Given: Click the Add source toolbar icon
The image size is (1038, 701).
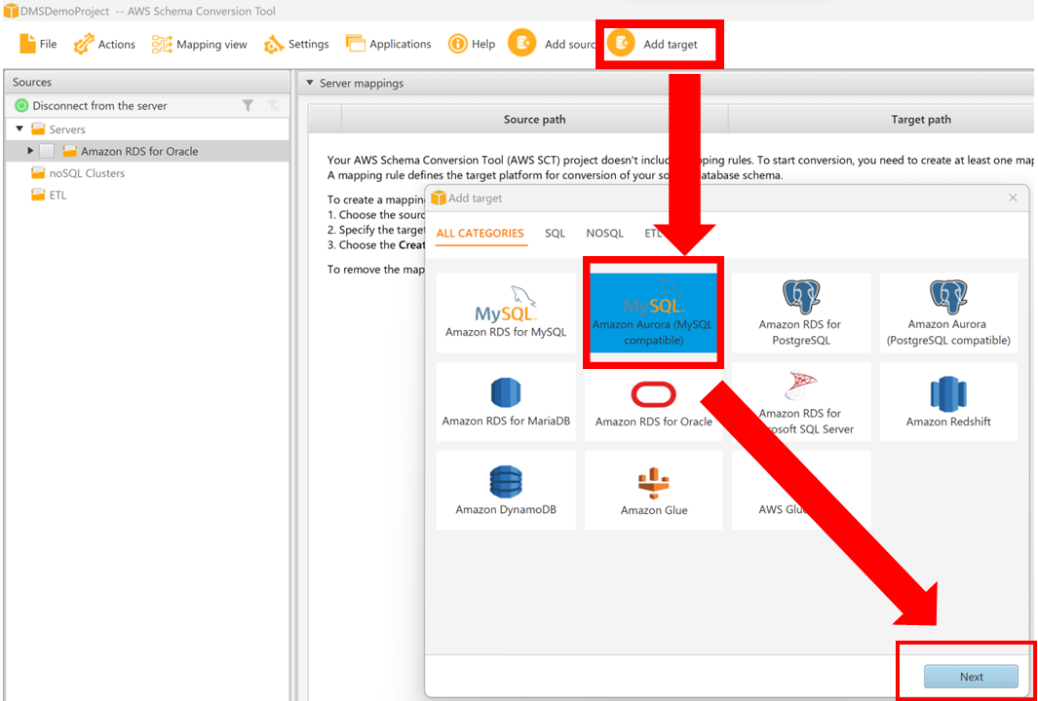Looking at the screenshot, I should click(521, 44).
